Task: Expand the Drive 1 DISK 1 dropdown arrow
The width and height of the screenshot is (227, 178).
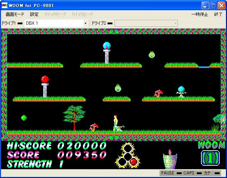Action: tap(85, 23)
